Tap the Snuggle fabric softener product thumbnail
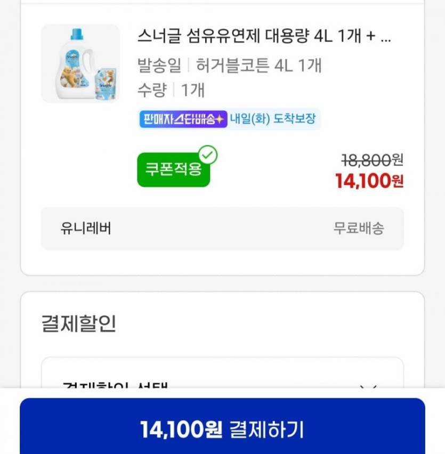The height and width of the screenshot is (454, 445). point(80,63)
